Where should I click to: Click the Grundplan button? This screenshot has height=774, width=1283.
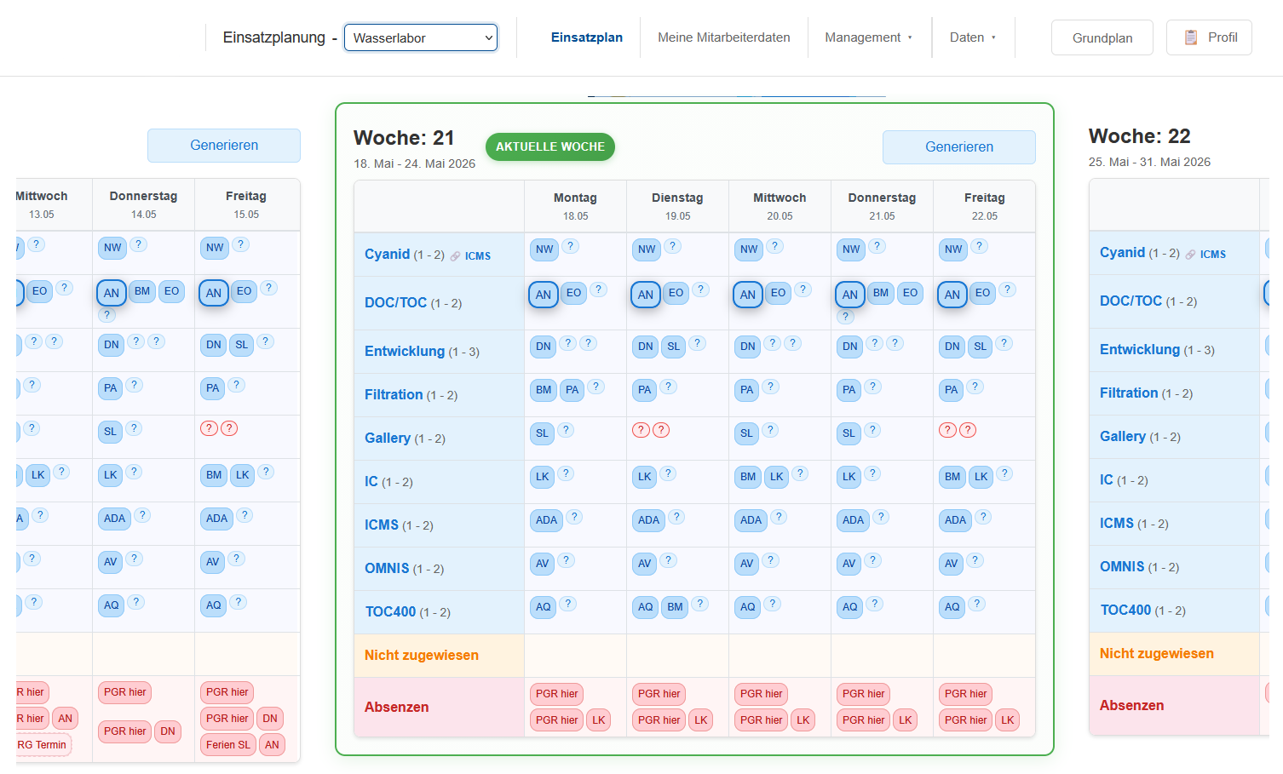point(1102,37)
